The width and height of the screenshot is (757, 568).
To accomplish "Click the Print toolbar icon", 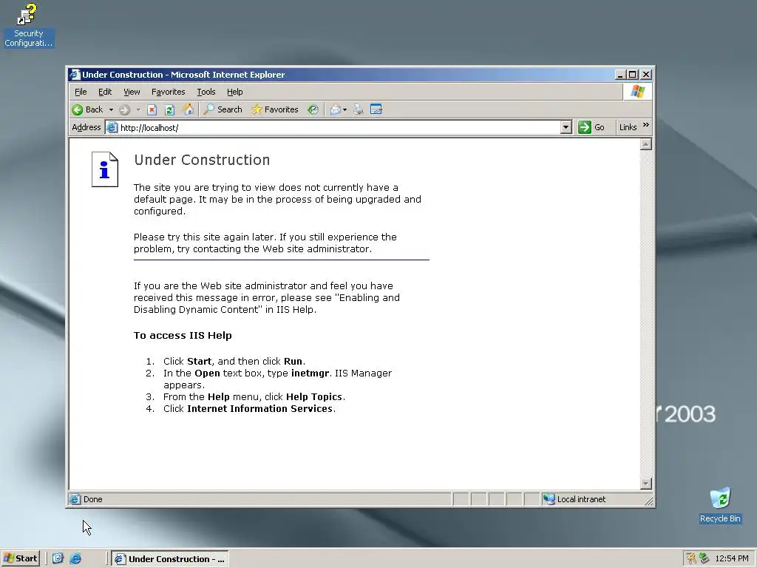I will coord(358,109).
